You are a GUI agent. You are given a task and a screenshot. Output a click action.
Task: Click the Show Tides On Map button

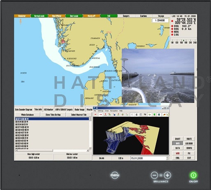53,115
